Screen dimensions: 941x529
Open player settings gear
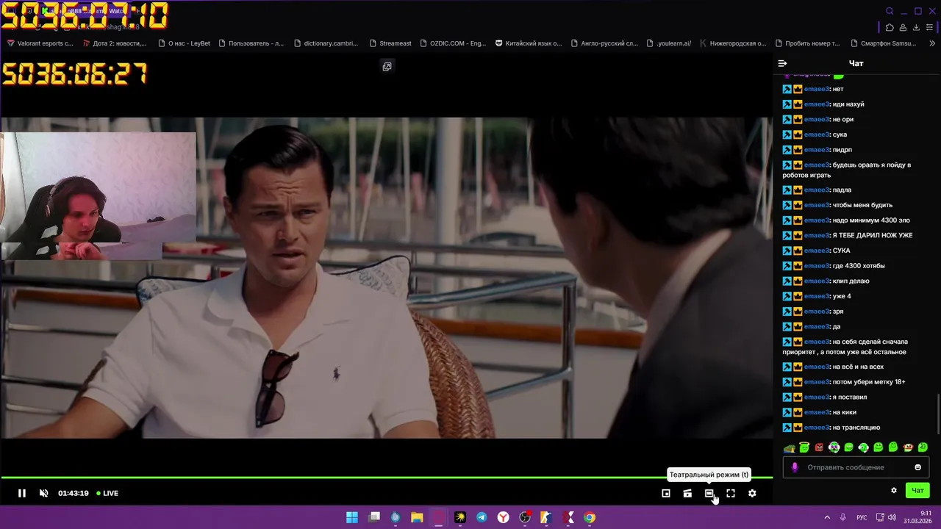coord(752,493)
